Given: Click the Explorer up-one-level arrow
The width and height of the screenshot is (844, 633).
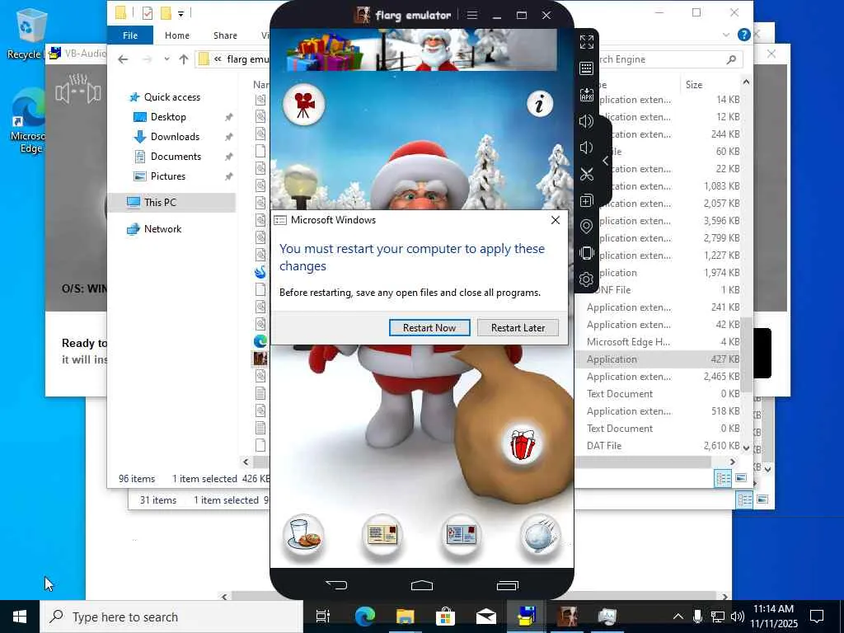Looking at the screenshot, I should pos(184,59).
